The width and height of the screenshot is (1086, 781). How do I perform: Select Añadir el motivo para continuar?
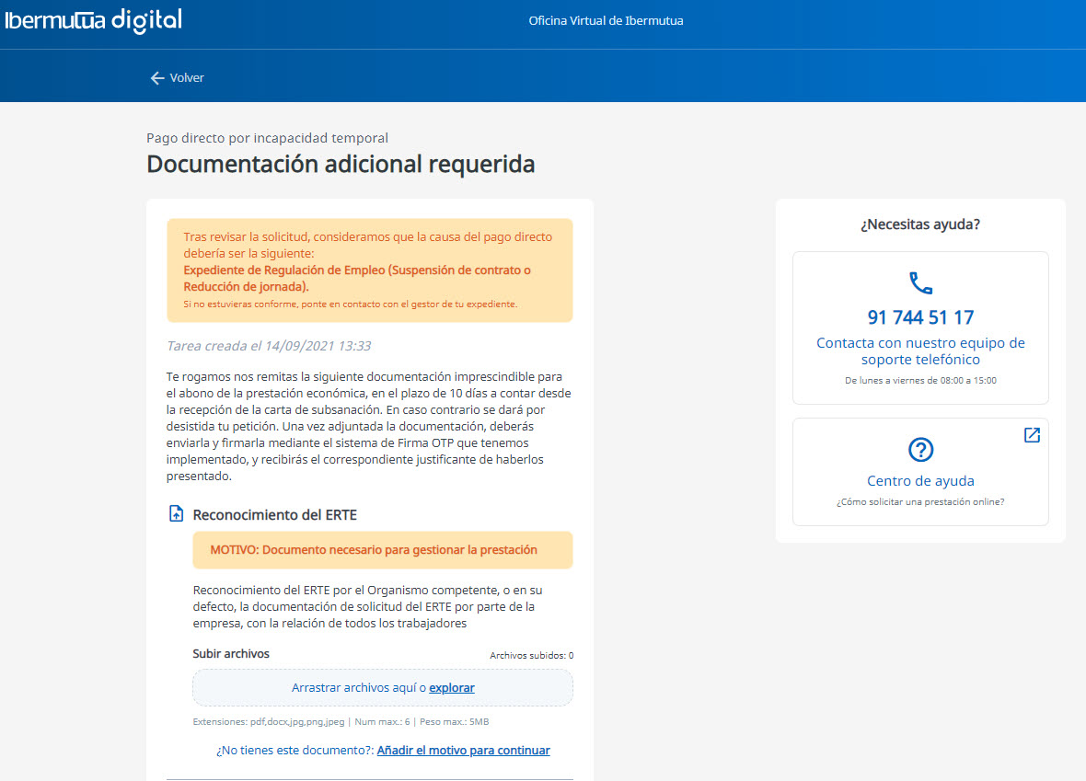[463, 751]
